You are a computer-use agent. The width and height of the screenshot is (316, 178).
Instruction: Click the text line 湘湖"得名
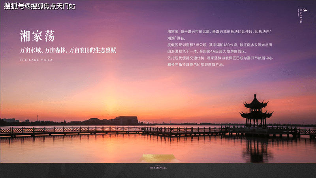(x=176, y=38)
